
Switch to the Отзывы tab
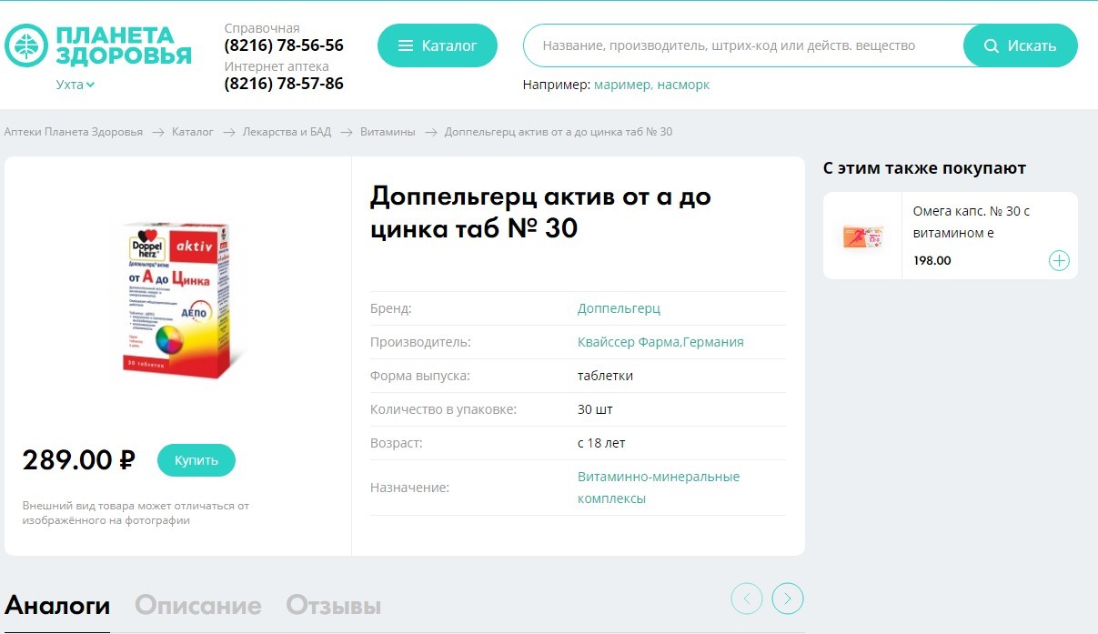[x=333, y=606]
